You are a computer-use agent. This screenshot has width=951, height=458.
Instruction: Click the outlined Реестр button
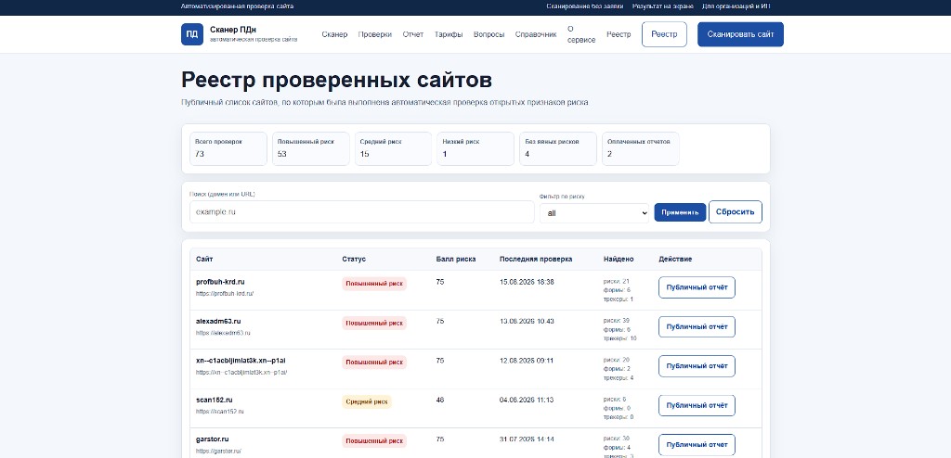664,34
